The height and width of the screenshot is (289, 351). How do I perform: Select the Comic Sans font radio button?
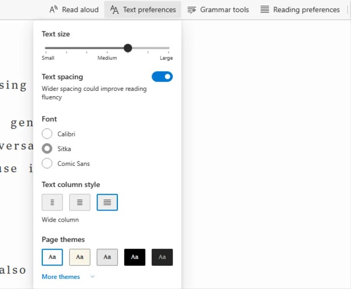[x=47, y=163]
